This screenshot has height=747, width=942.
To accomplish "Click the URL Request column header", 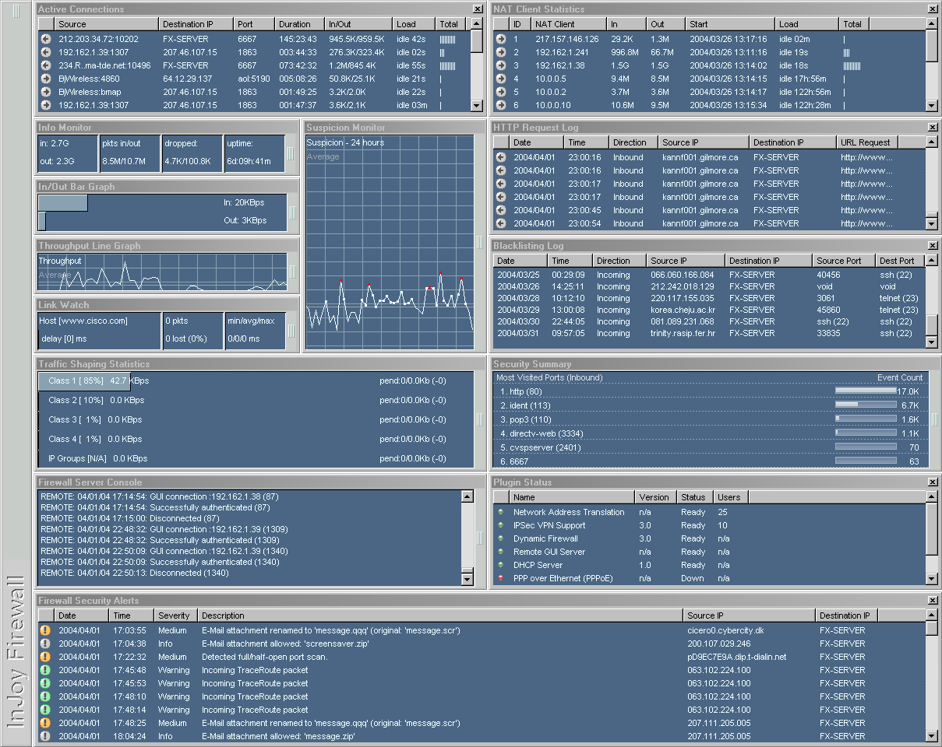I will click(x=866, y=142).
